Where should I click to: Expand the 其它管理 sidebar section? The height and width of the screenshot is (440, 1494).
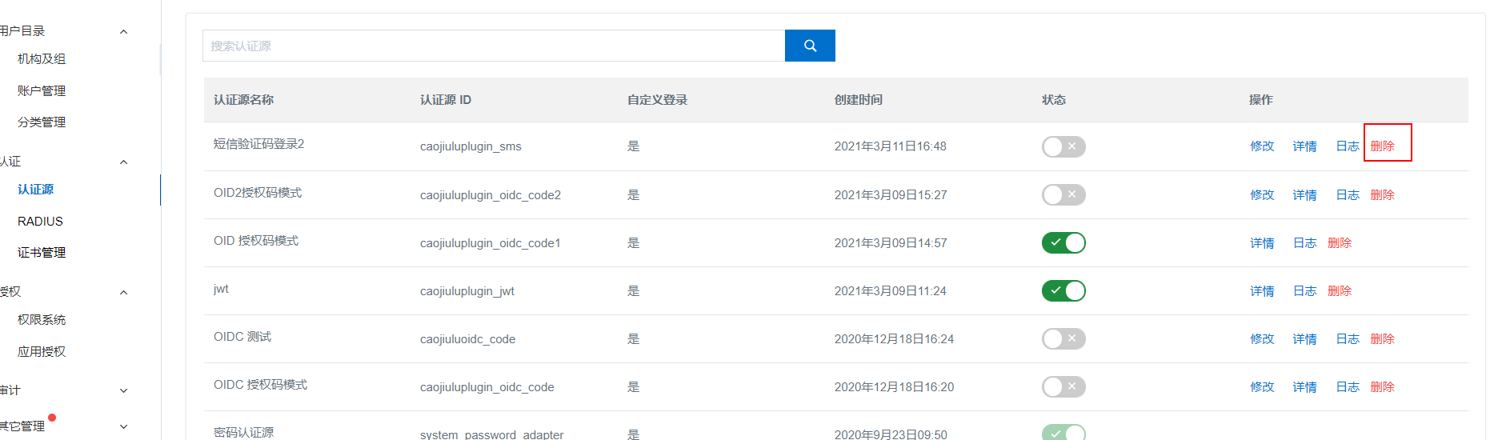(x=123, y=426)
